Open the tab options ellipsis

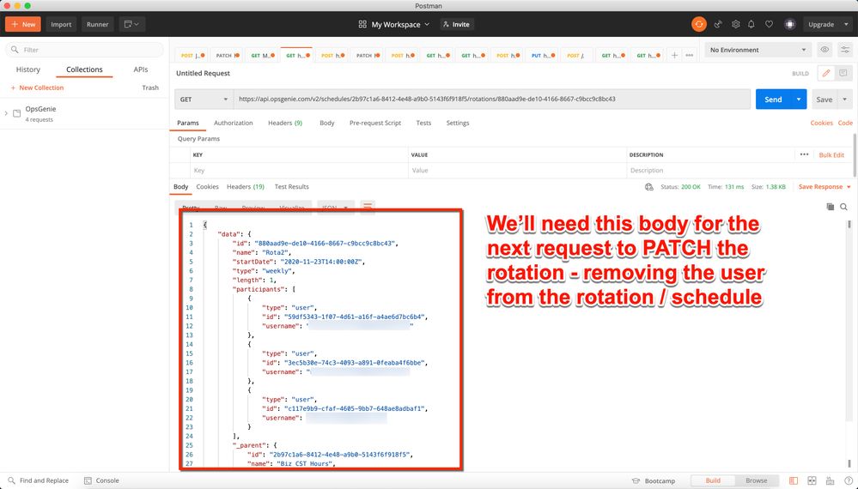pyautogui.click(x=689, y=55)
